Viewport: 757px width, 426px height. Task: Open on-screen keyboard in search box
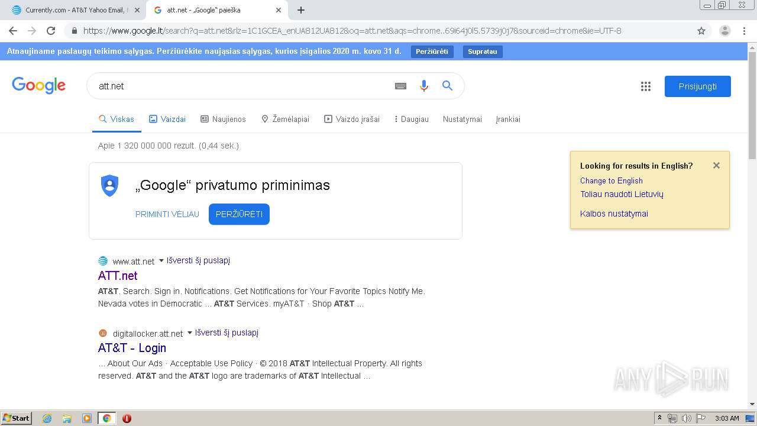click(400, 86)
